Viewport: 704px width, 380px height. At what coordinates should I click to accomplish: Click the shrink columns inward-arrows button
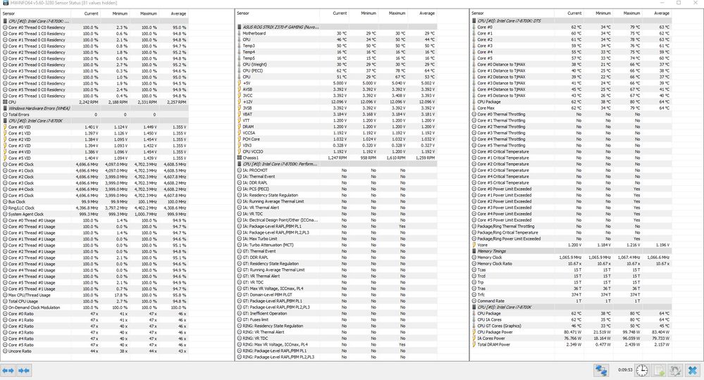point(24,371)
